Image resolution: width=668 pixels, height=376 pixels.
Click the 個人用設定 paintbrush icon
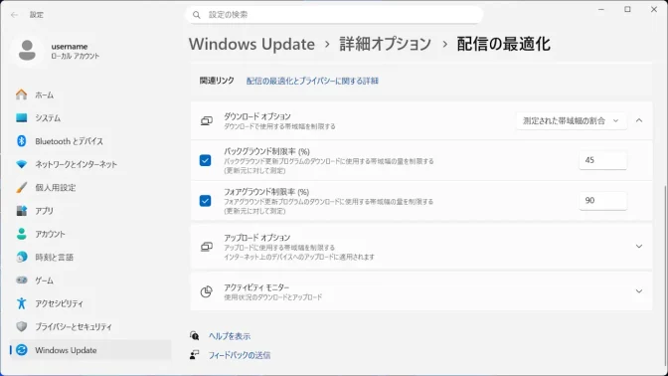click(21, 187)
